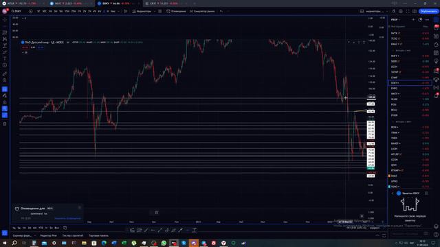The height and width of the screenshot is (247, 440).
Task: Open chart settings gear icon
Action: pos(401,11)
